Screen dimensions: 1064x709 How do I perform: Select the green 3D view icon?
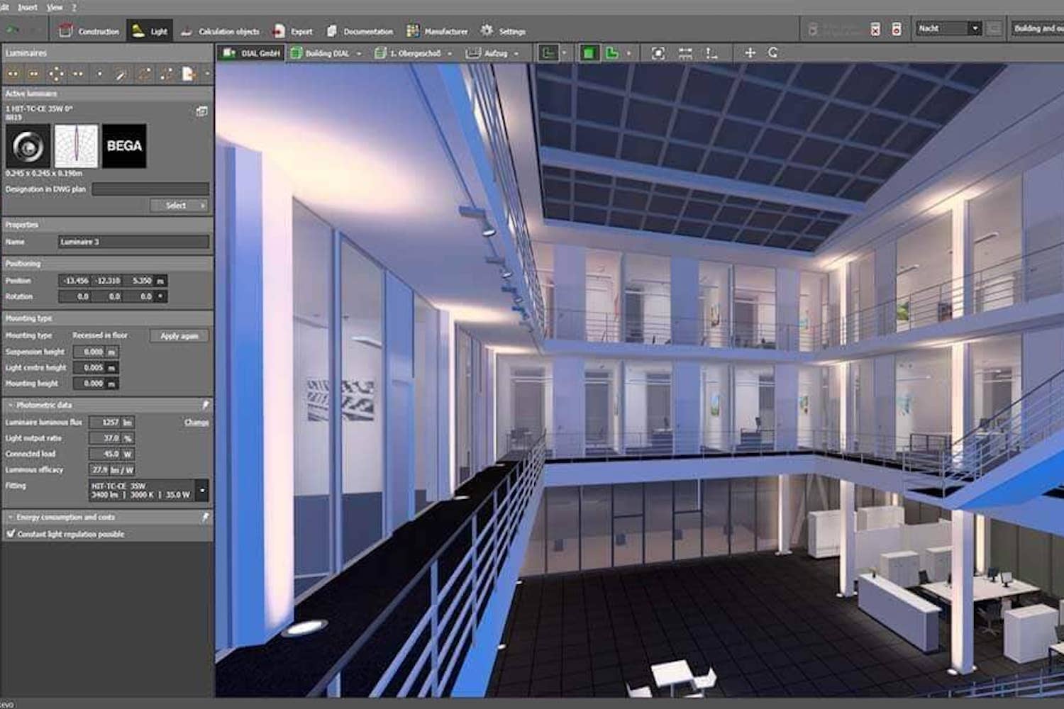tap(611, 53)
